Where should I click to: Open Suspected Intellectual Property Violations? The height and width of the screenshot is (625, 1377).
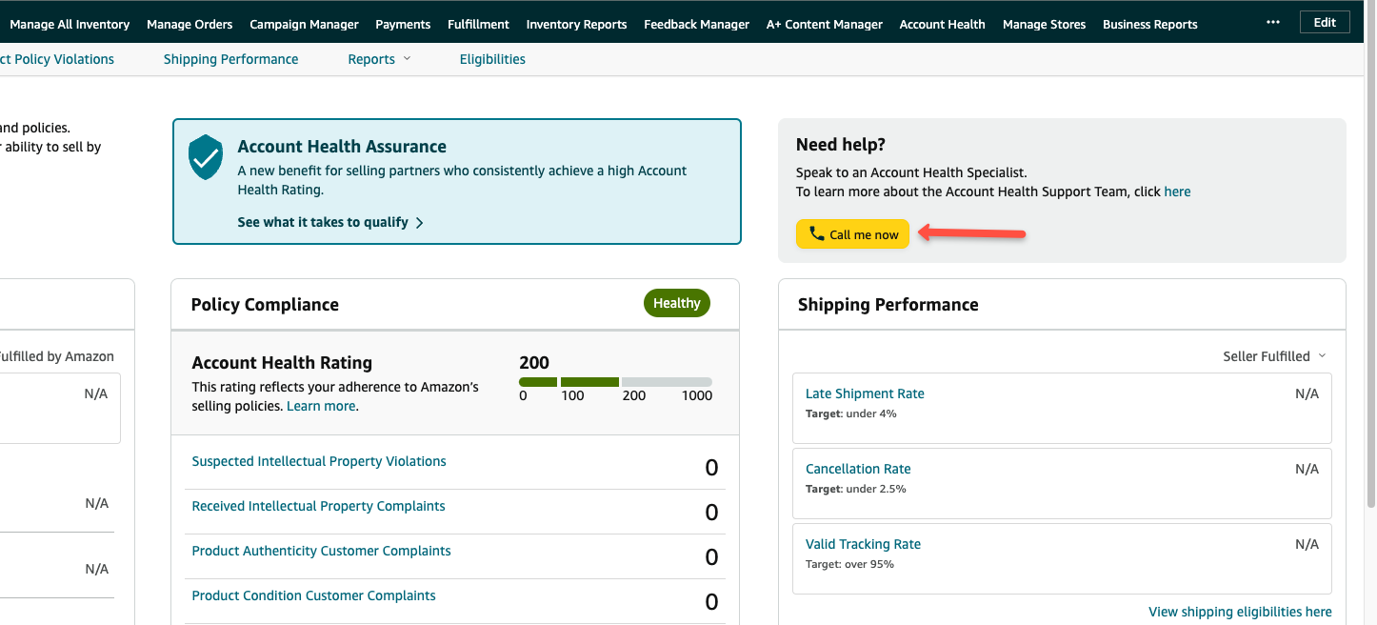pos(319,461)
